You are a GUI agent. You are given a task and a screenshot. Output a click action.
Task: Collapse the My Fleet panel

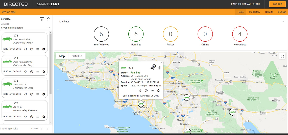click(x=283, y=21)
